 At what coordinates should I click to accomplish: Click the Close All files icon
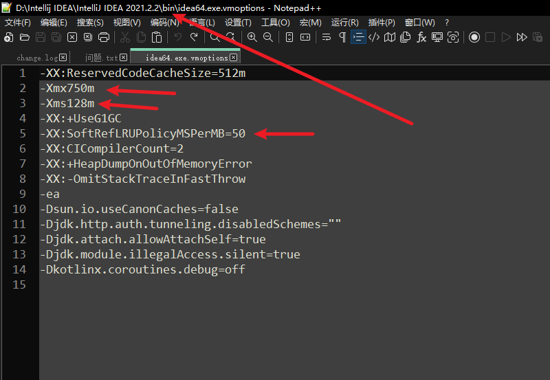88,37
